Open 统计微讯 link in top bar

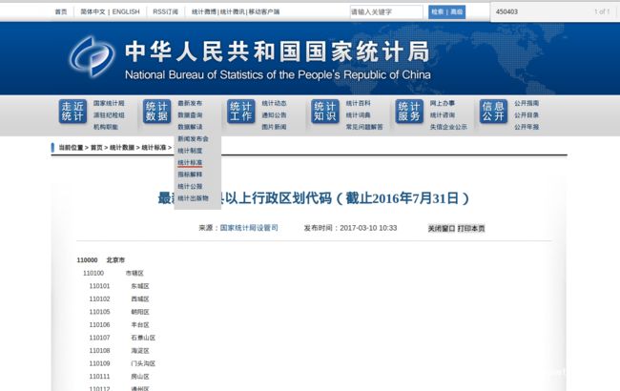pyautogui.click(x=232, y=11)
